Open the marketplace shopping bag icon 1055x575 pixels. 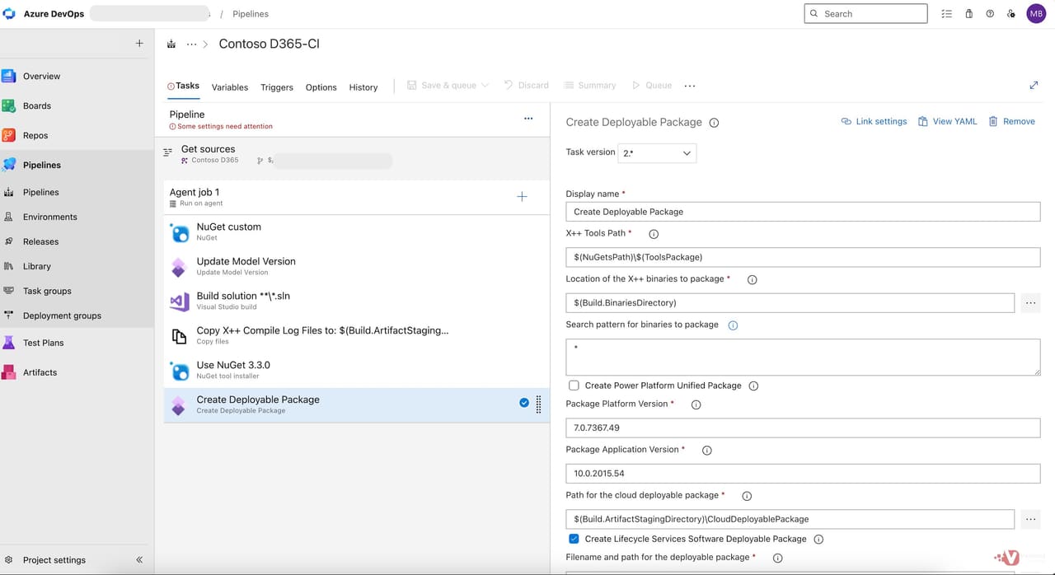(968, 14)
